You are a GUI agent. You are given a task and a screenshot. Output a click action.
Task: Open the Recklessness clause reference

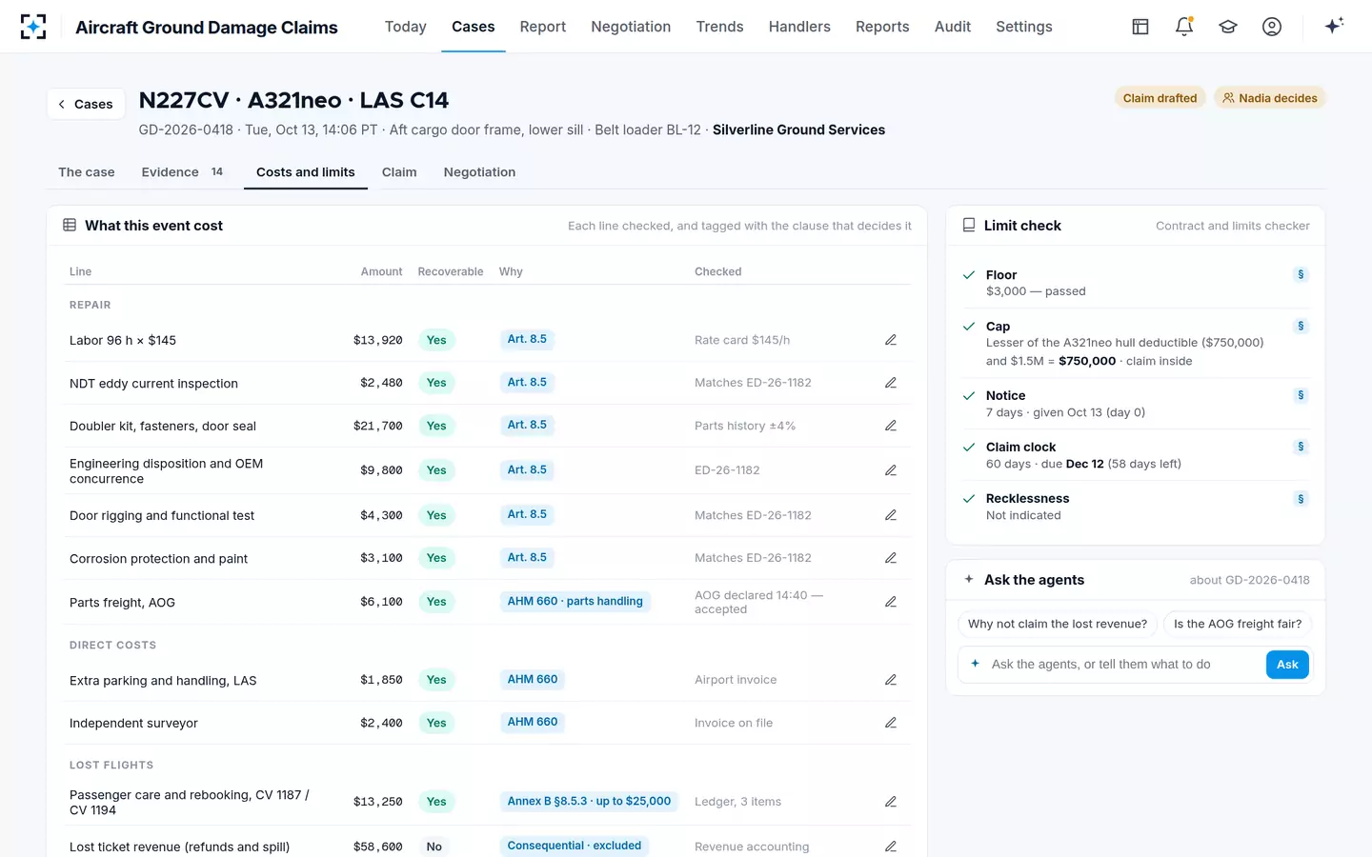[x=1301, y=499]
